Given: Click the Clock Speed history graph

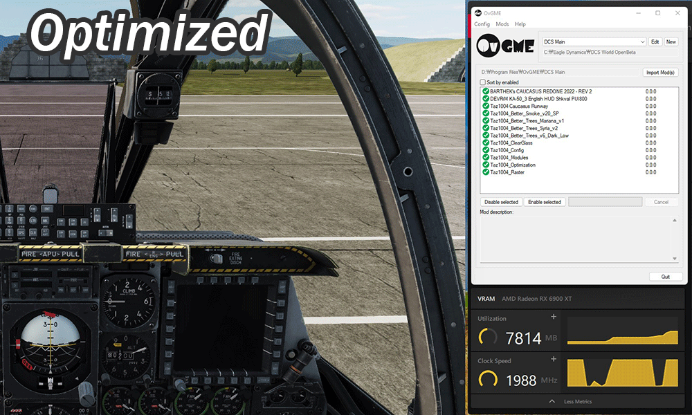Looking at the screenshot, I should (622, 373).
